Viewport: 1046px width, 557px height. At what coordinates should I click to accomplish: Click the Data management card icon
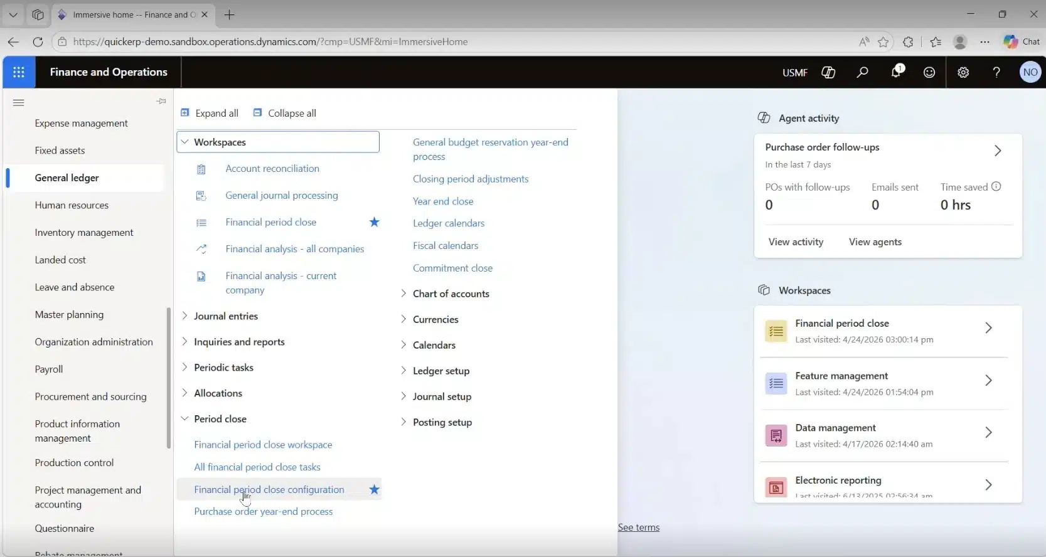(776, 435)
